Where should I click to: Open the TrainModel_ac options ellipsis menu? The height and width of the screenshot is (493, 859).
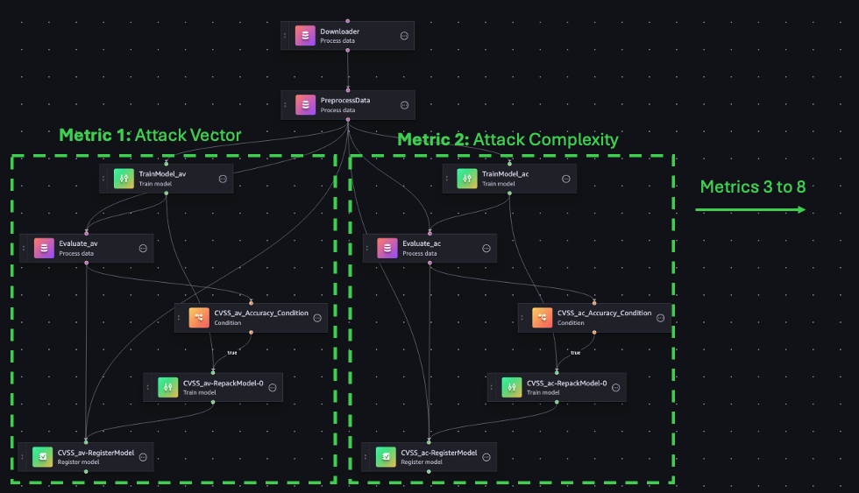tap(566, 179)
